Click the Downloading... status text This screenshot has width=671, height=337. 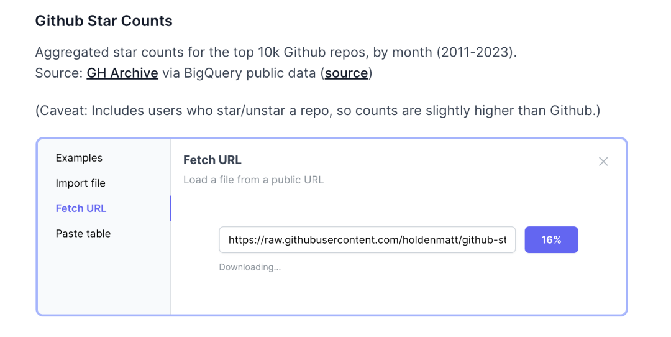click(x=250, y=267)
